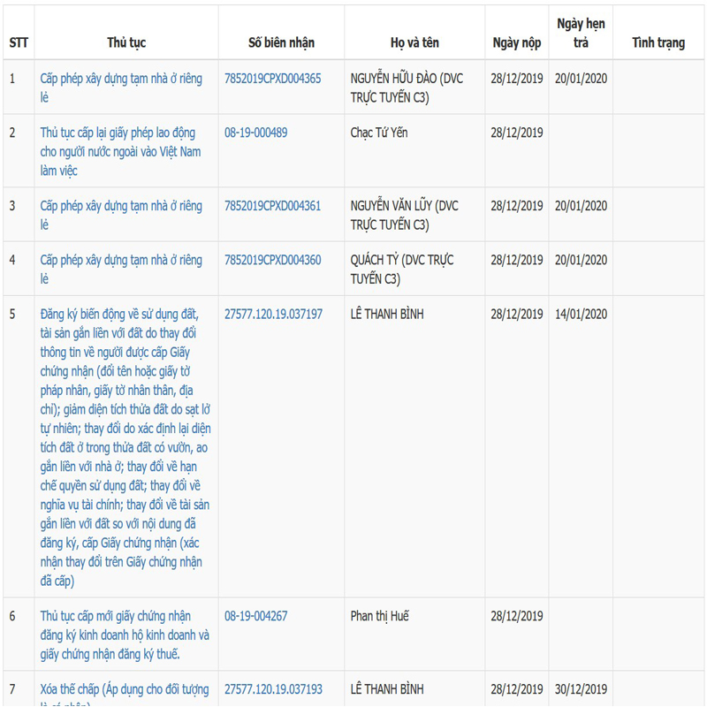This screenshot has width=707, height=707.
Task: Click the 'Ngày nộp' column header
Action: 517,42
